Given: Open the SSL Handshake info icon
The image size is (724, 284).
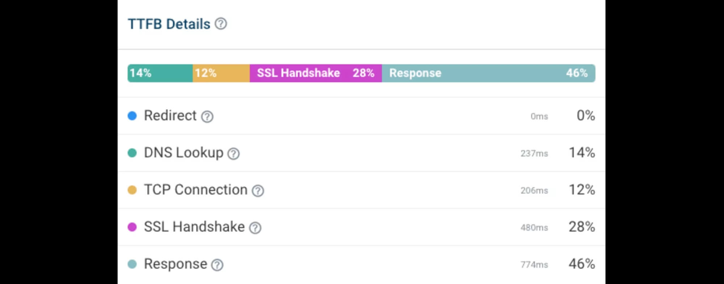Looking at the screenshot, I should point(255,228).
